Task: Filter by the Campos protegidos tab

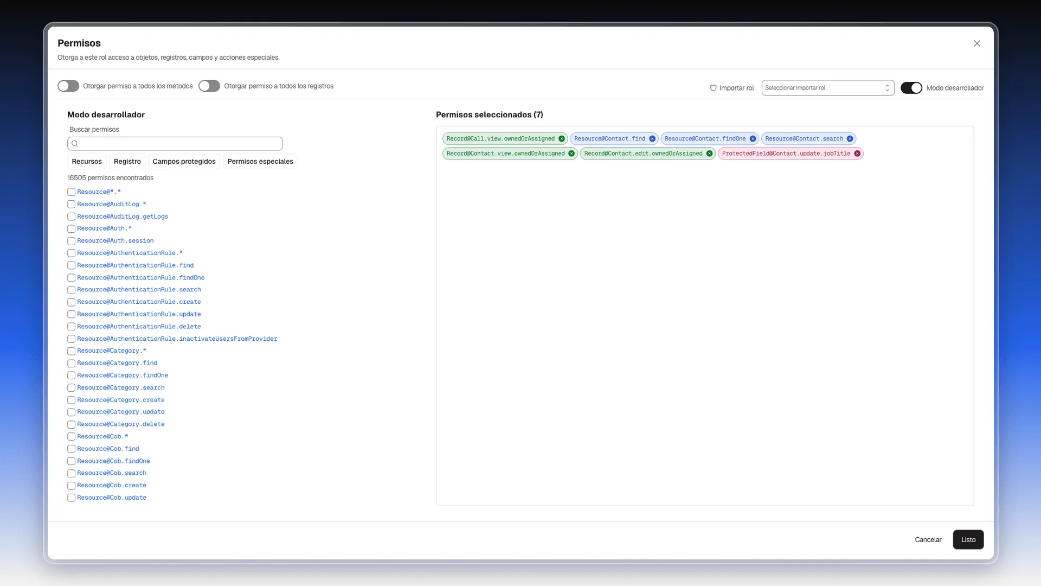Action: pyautogui.click(x=184, y=162)
